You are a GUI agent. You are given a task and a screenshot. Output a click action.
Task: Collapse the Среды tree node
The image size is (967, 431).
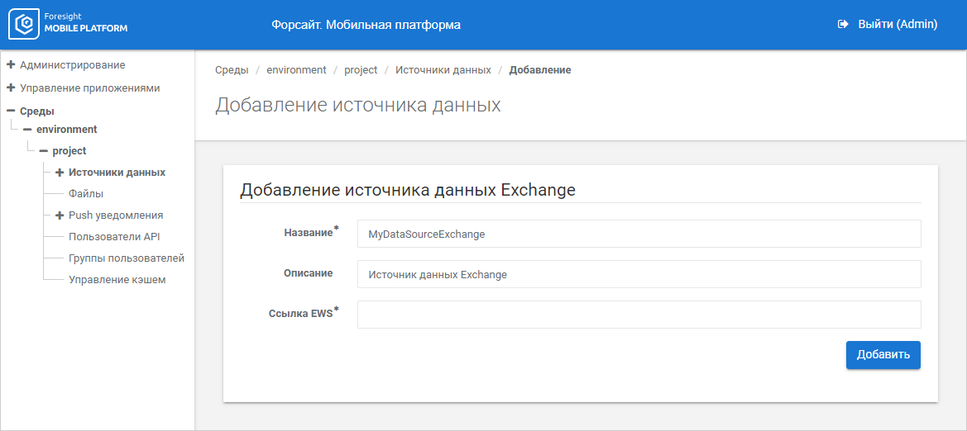(11, 111)
